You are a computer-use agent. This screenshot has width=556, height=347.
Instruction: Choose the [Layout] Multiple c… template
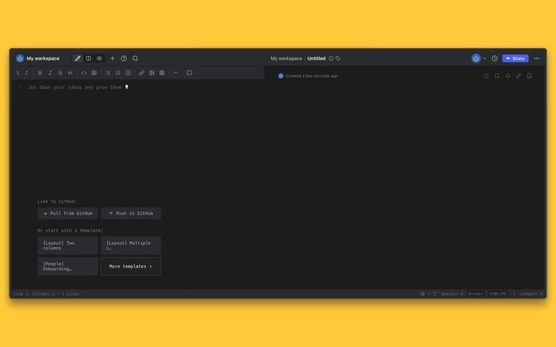click(131, 246)
